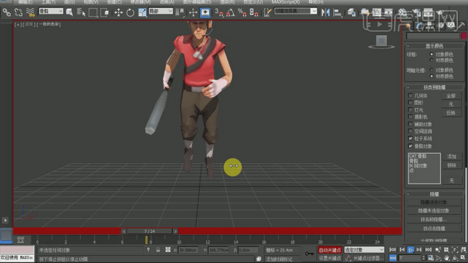This screenshot has height=263, width=468.
Task: Open the 动画(A) menu
Action: click(167, 2)
